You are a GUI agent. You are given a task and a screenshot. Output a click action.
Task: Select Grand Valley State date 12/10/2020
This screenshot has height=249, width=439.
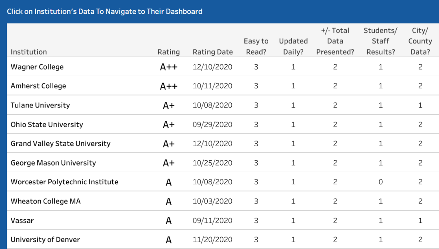pyautogui.click(x=213, y=144)
